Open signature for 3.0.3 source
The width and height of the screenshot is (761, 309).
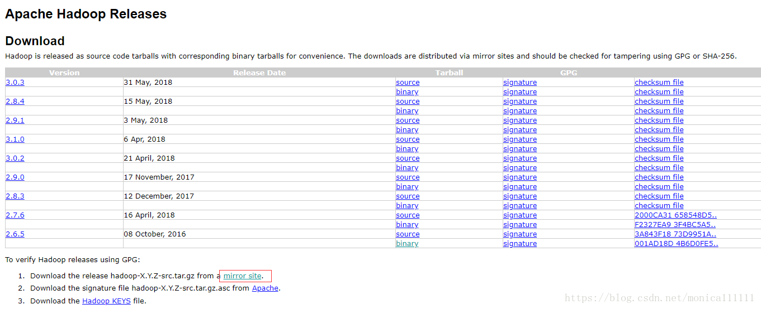point(520,83)
